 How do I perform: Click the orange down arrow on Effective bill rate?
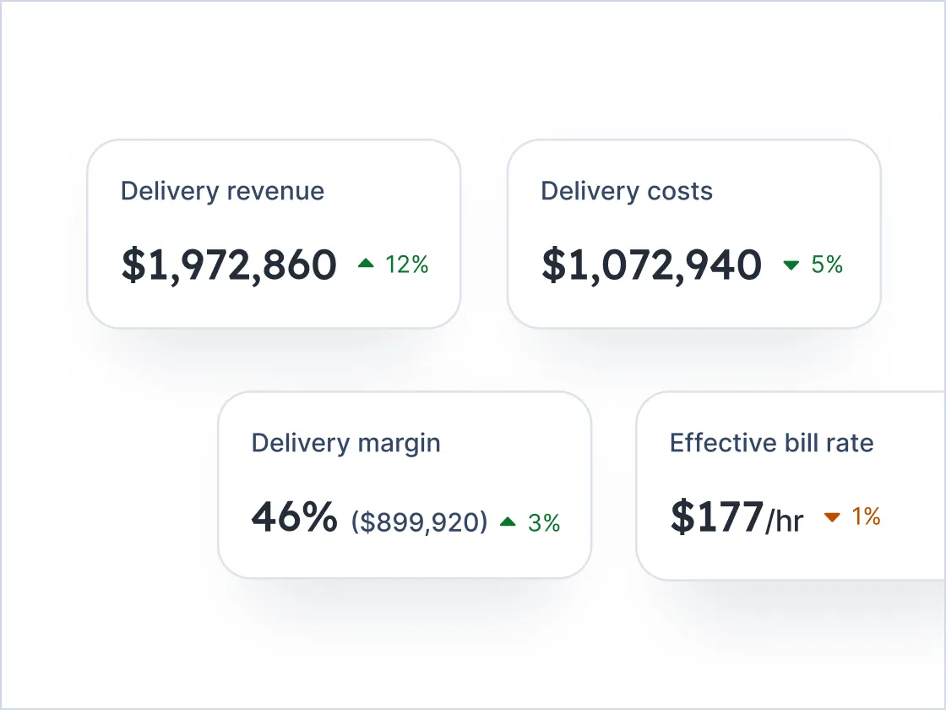tap(832, 518)
